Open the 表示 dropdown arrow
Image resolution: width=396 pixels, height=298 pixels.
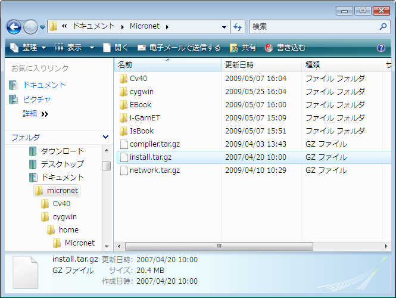[92, 48]
